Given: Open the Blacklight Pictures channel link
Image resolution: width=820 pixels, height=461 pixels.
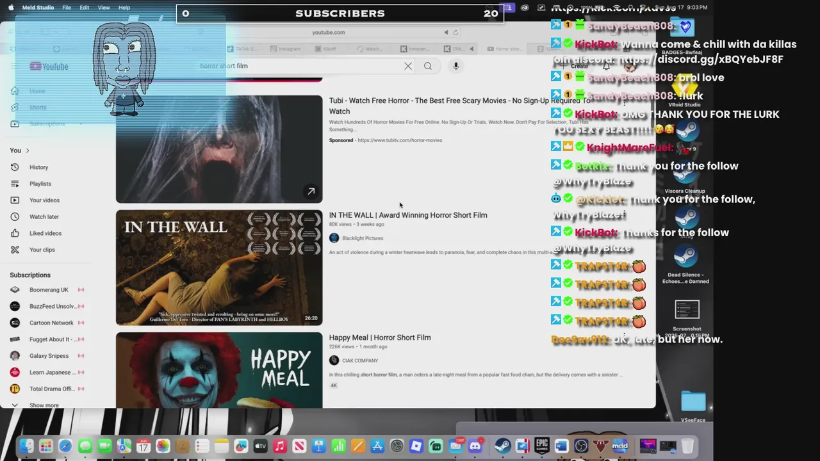Looking at the screenshot, I should [x=363, y=238].
